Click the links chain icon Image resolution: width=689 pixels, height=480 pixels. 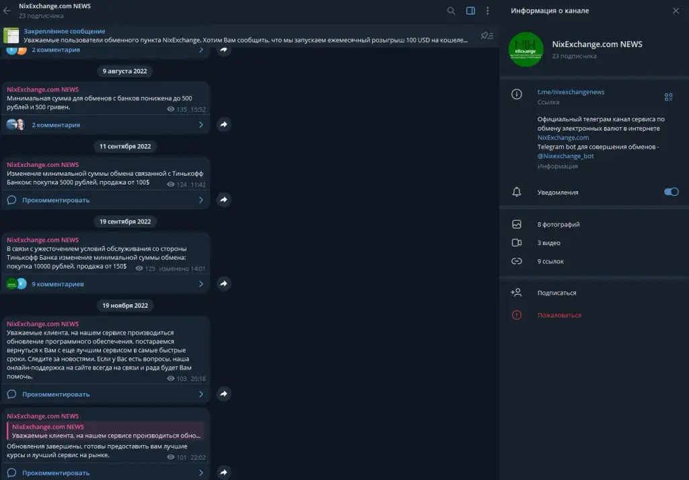(x=517, y=261)
